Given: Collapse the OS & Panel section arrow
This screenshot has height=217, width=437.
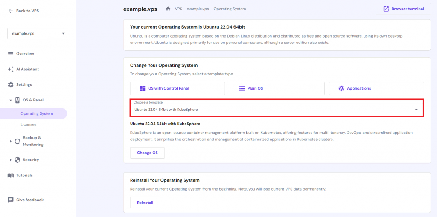Looking at the screenshot, I should pyautogui.click(x=11, y=100).
